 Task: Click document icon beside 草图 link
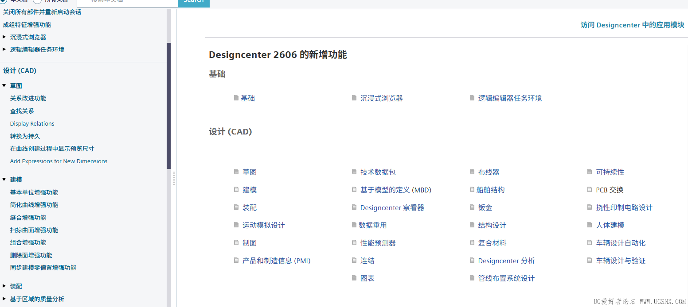(x=236, y=172)
